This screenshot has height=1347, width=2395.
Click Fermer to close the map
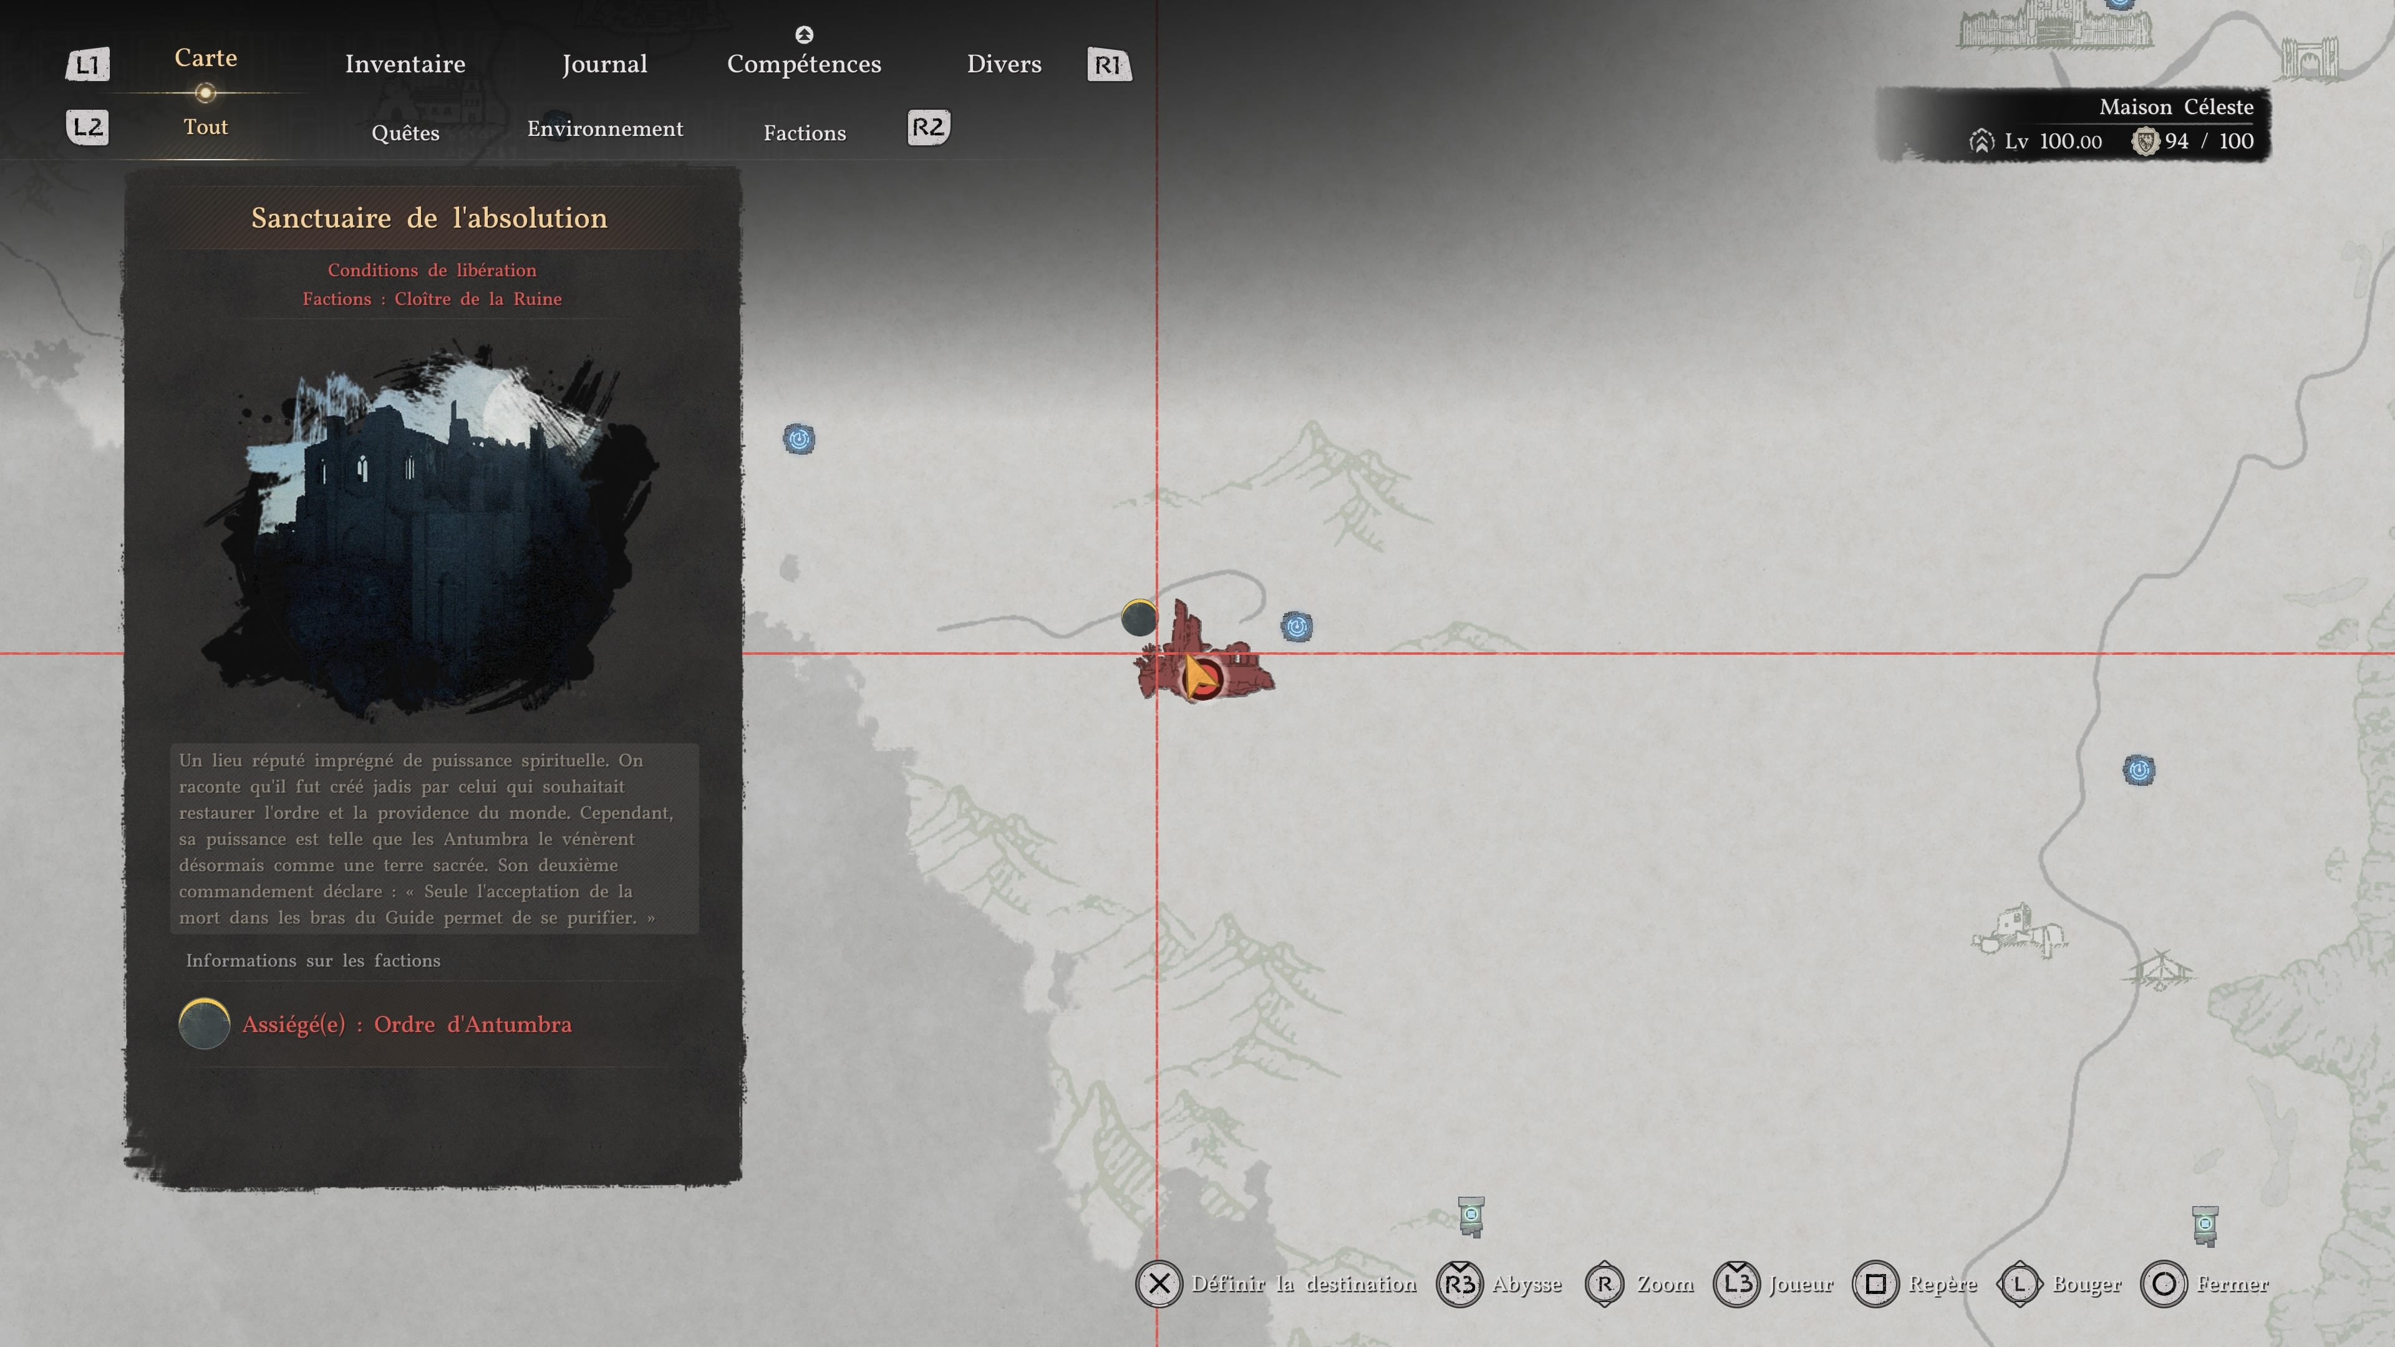click(2232, 1284)
